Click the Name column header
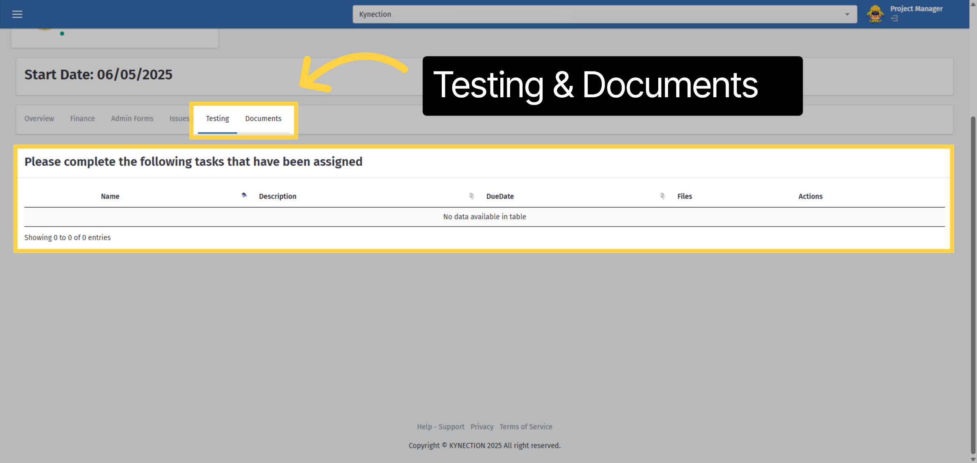977x463 pixels. tap(110, 196)
